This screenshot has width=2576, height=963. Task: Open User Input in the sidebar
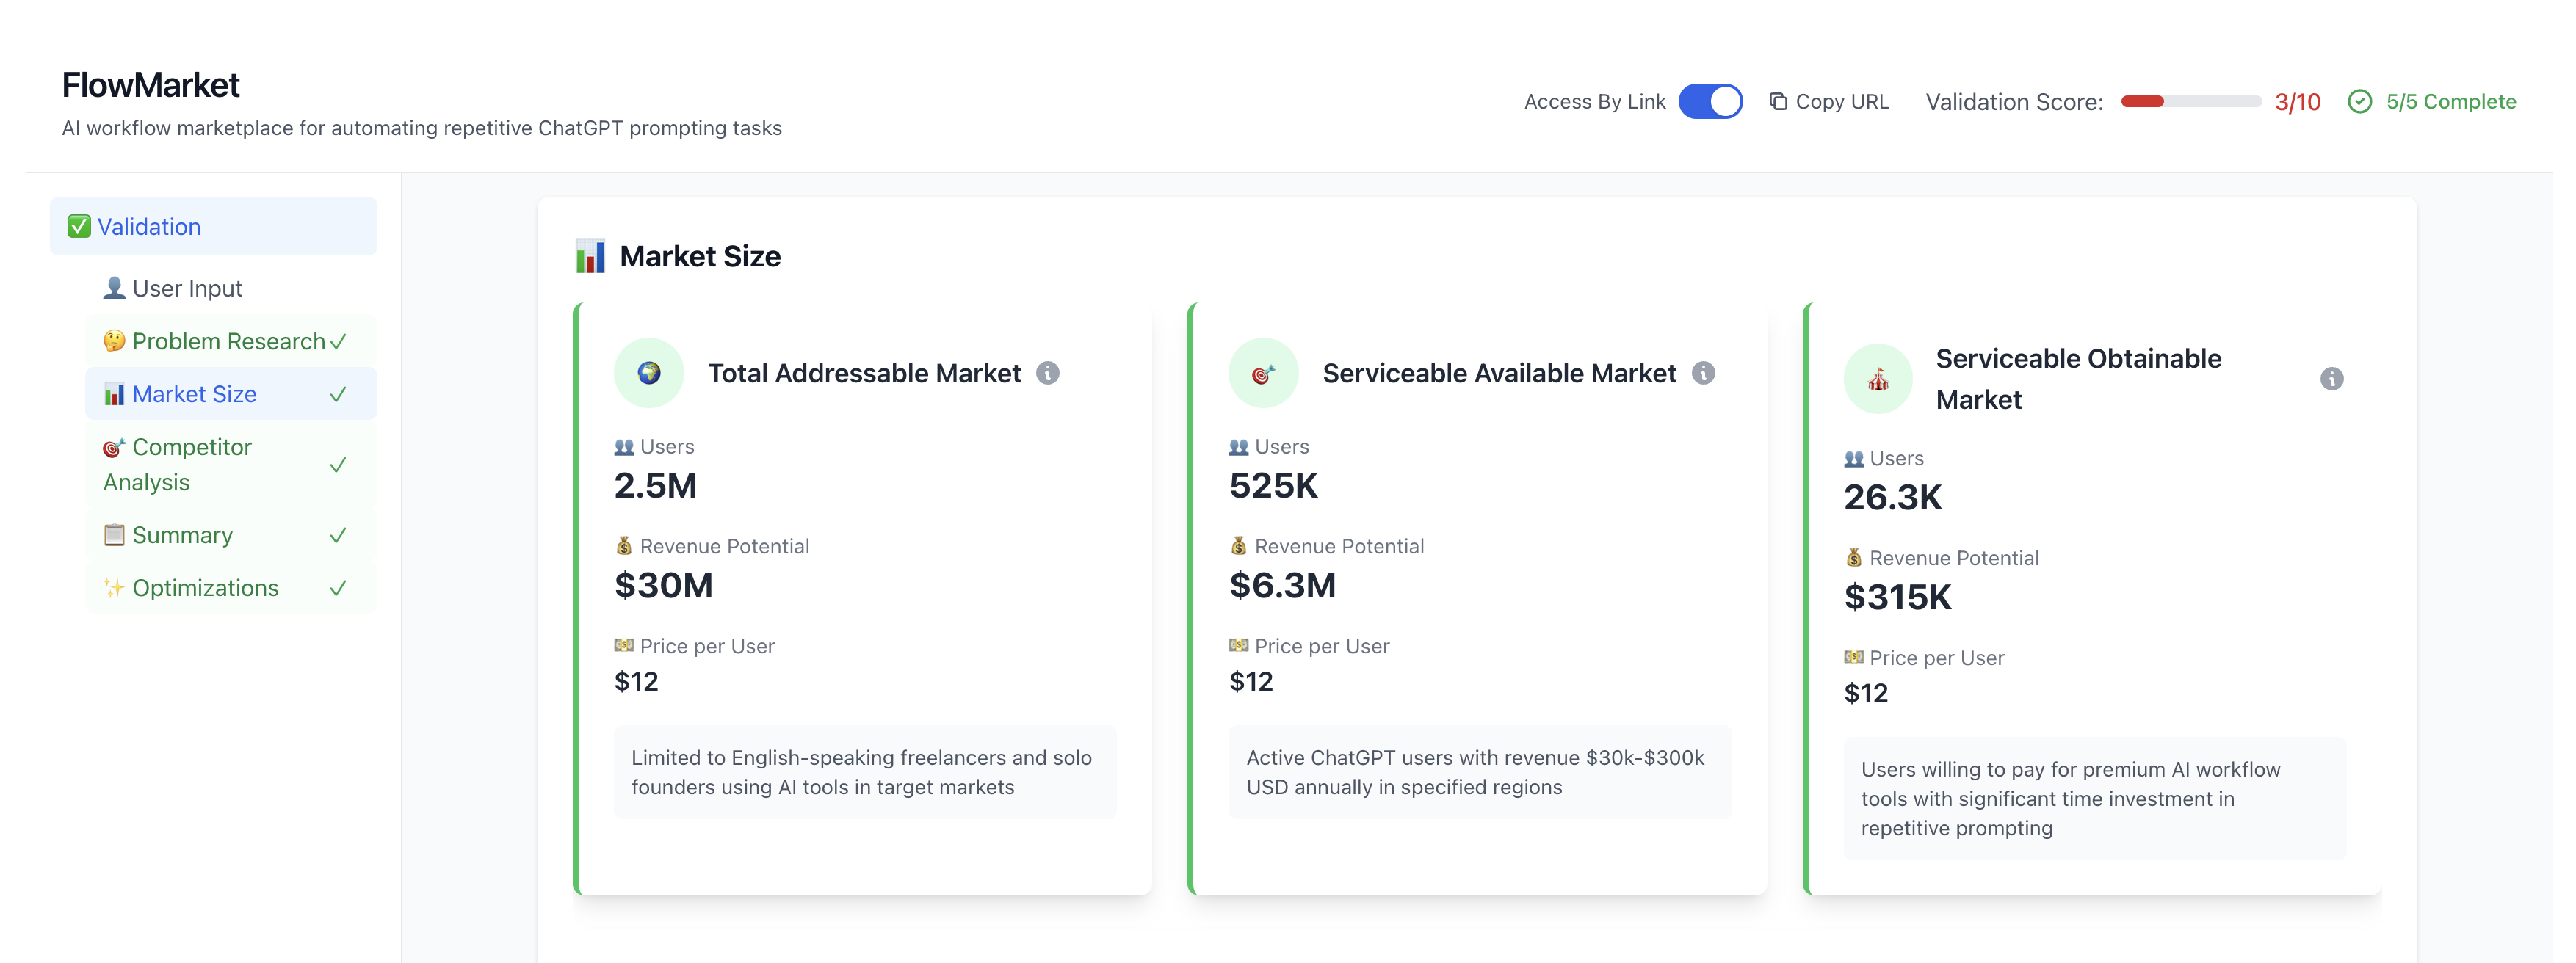[x=187, y=288]
